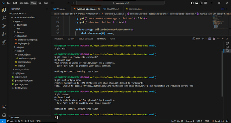This screenshot has height=123, width=231.
Task: Open the Accounts menu icon
Action: pos(4,107)
